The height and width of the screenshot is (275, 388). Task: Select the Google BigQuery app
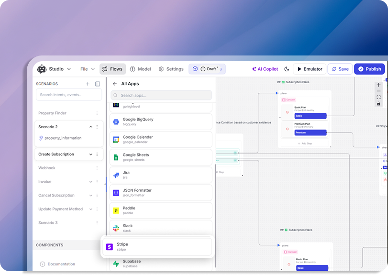click(x=161, y=121)
